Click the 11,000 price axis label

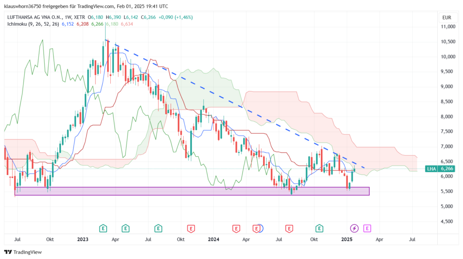[x=448, y=27]
